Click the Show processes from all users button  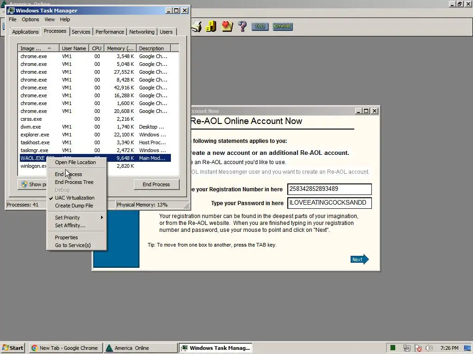pos(32,184)
